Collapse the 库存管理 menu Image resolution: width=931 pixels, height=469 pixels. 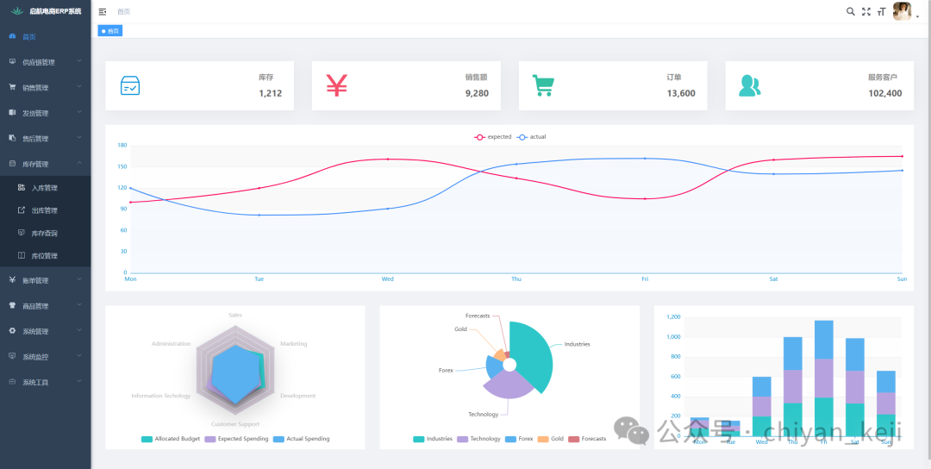point(45,164)
